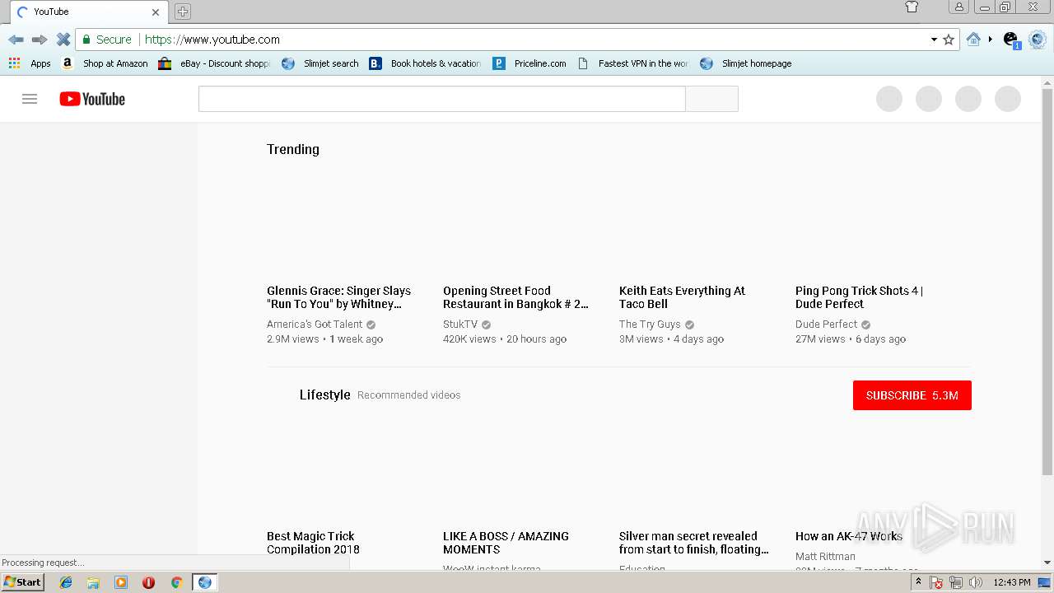The height and width of the screenshot is (593, 1054).
Task: Open the network tray icon
Action: [956, 582]
